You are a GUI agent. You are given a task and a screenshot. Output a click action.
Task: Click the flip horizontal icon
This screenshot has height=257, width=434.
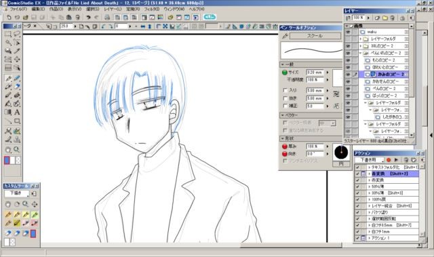pos(143,26)
